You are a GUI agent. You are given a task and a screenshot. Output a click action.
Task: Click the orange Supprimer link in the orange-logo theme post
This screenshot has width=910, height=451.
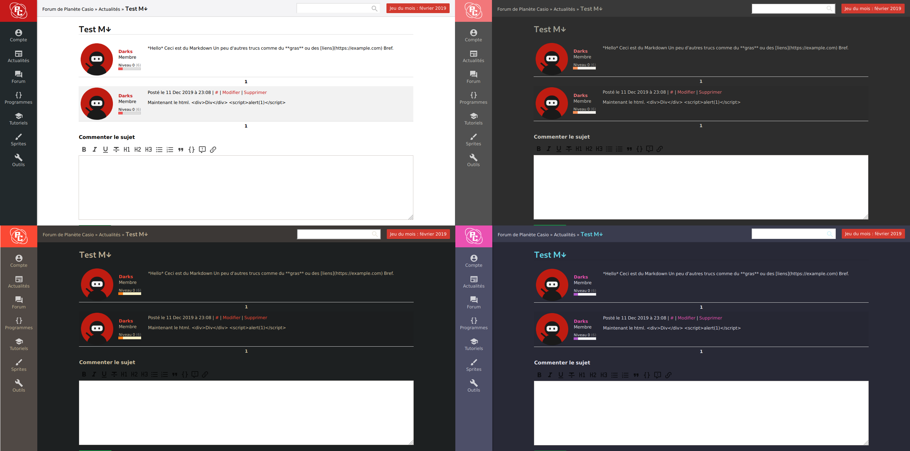point(256,317)
